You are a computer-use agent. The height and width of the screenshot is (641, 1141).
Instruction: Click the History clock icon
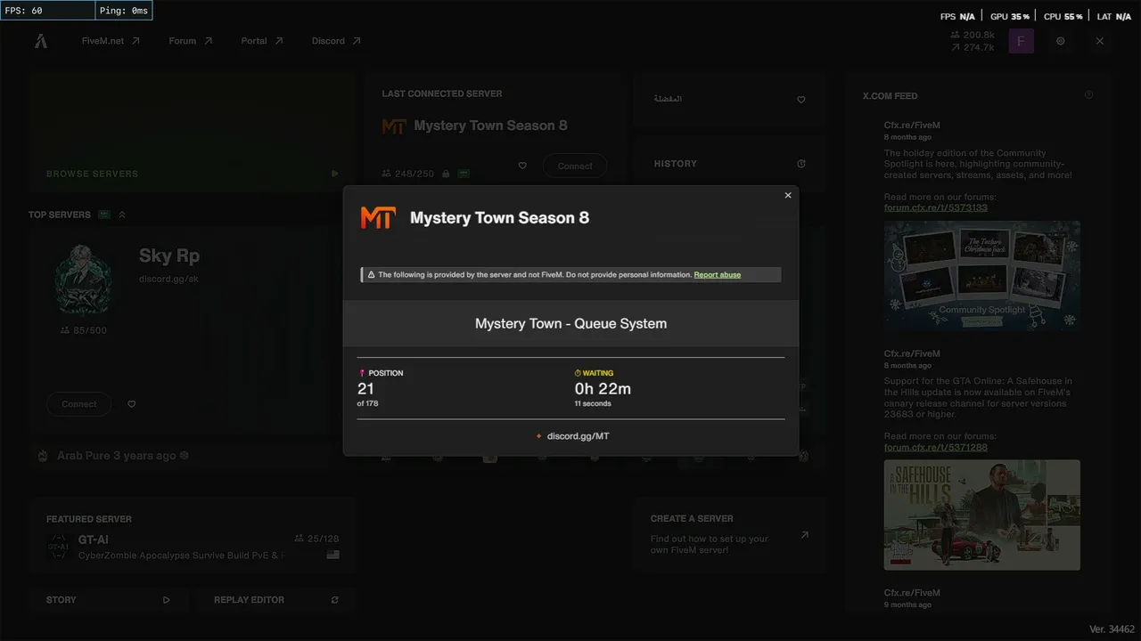(801, 164)
